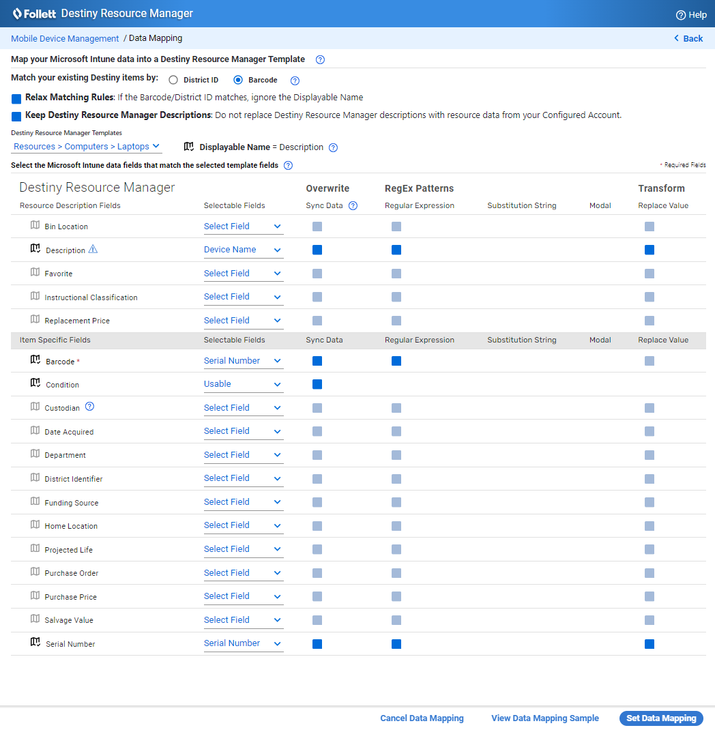Open help tooltip next to Displayable Name = Description
This screenshot has width=715, height=730.
[333, 147]
